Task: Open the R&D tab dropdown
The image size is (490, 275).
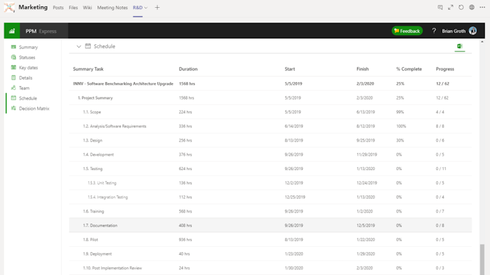Action: (146, 7)
